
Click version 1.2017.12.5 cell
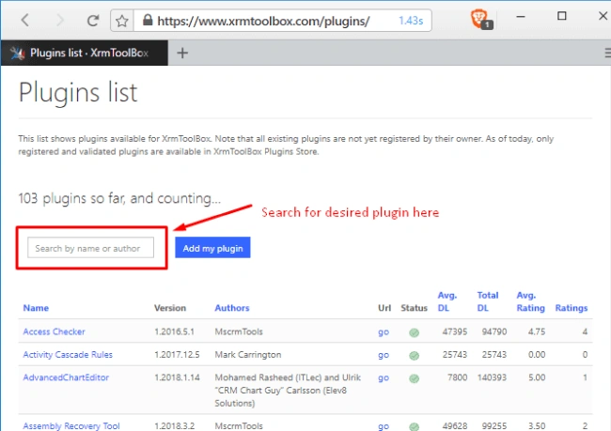(177, 355)
